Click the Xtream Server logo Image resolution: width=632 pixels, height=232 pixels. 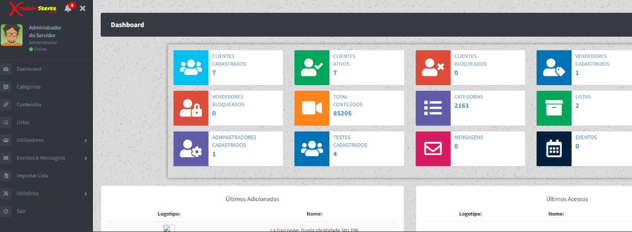pyautogui.click(x=33, y=8)
